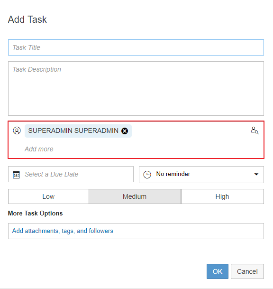Viewport: 273px width, 289px height.
Task: Set task priority to Low
Action: click(x=48, y=196)
